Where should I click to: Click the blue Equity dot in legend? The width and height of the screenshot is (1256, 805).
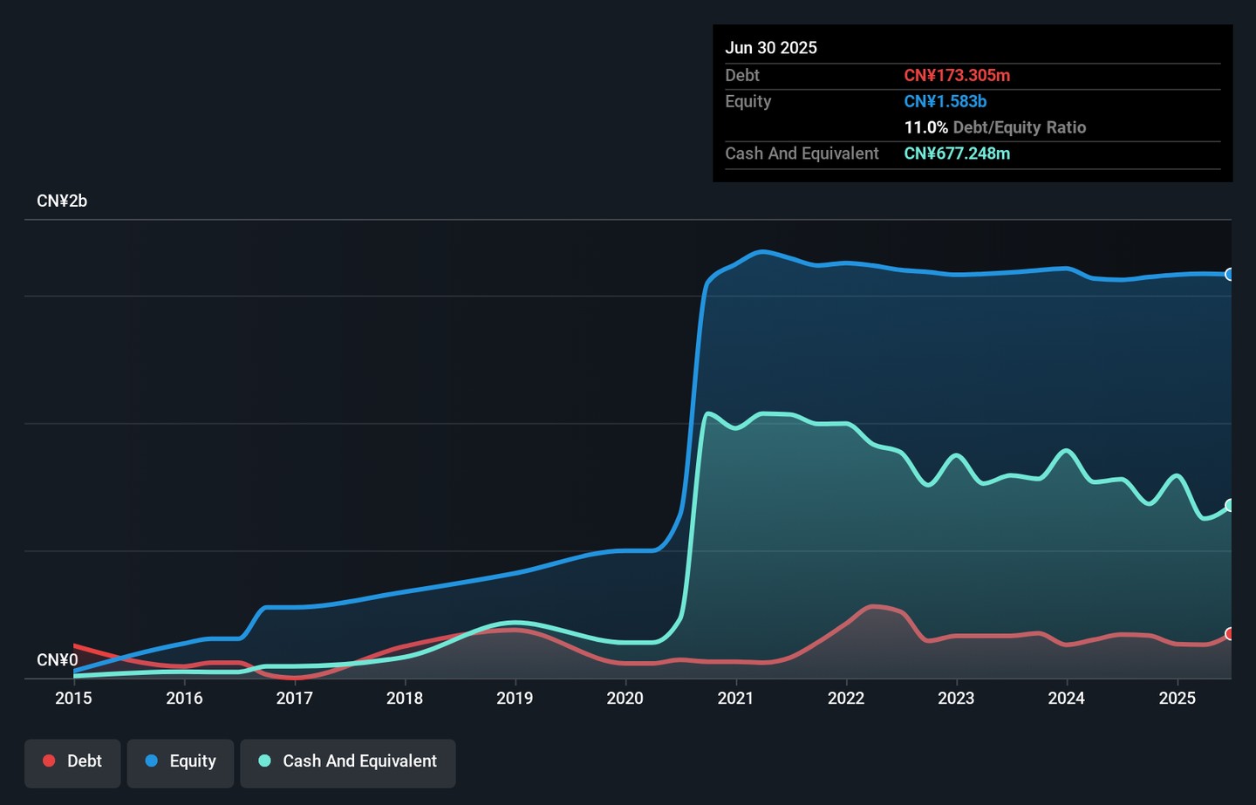[x=152, y=761]
